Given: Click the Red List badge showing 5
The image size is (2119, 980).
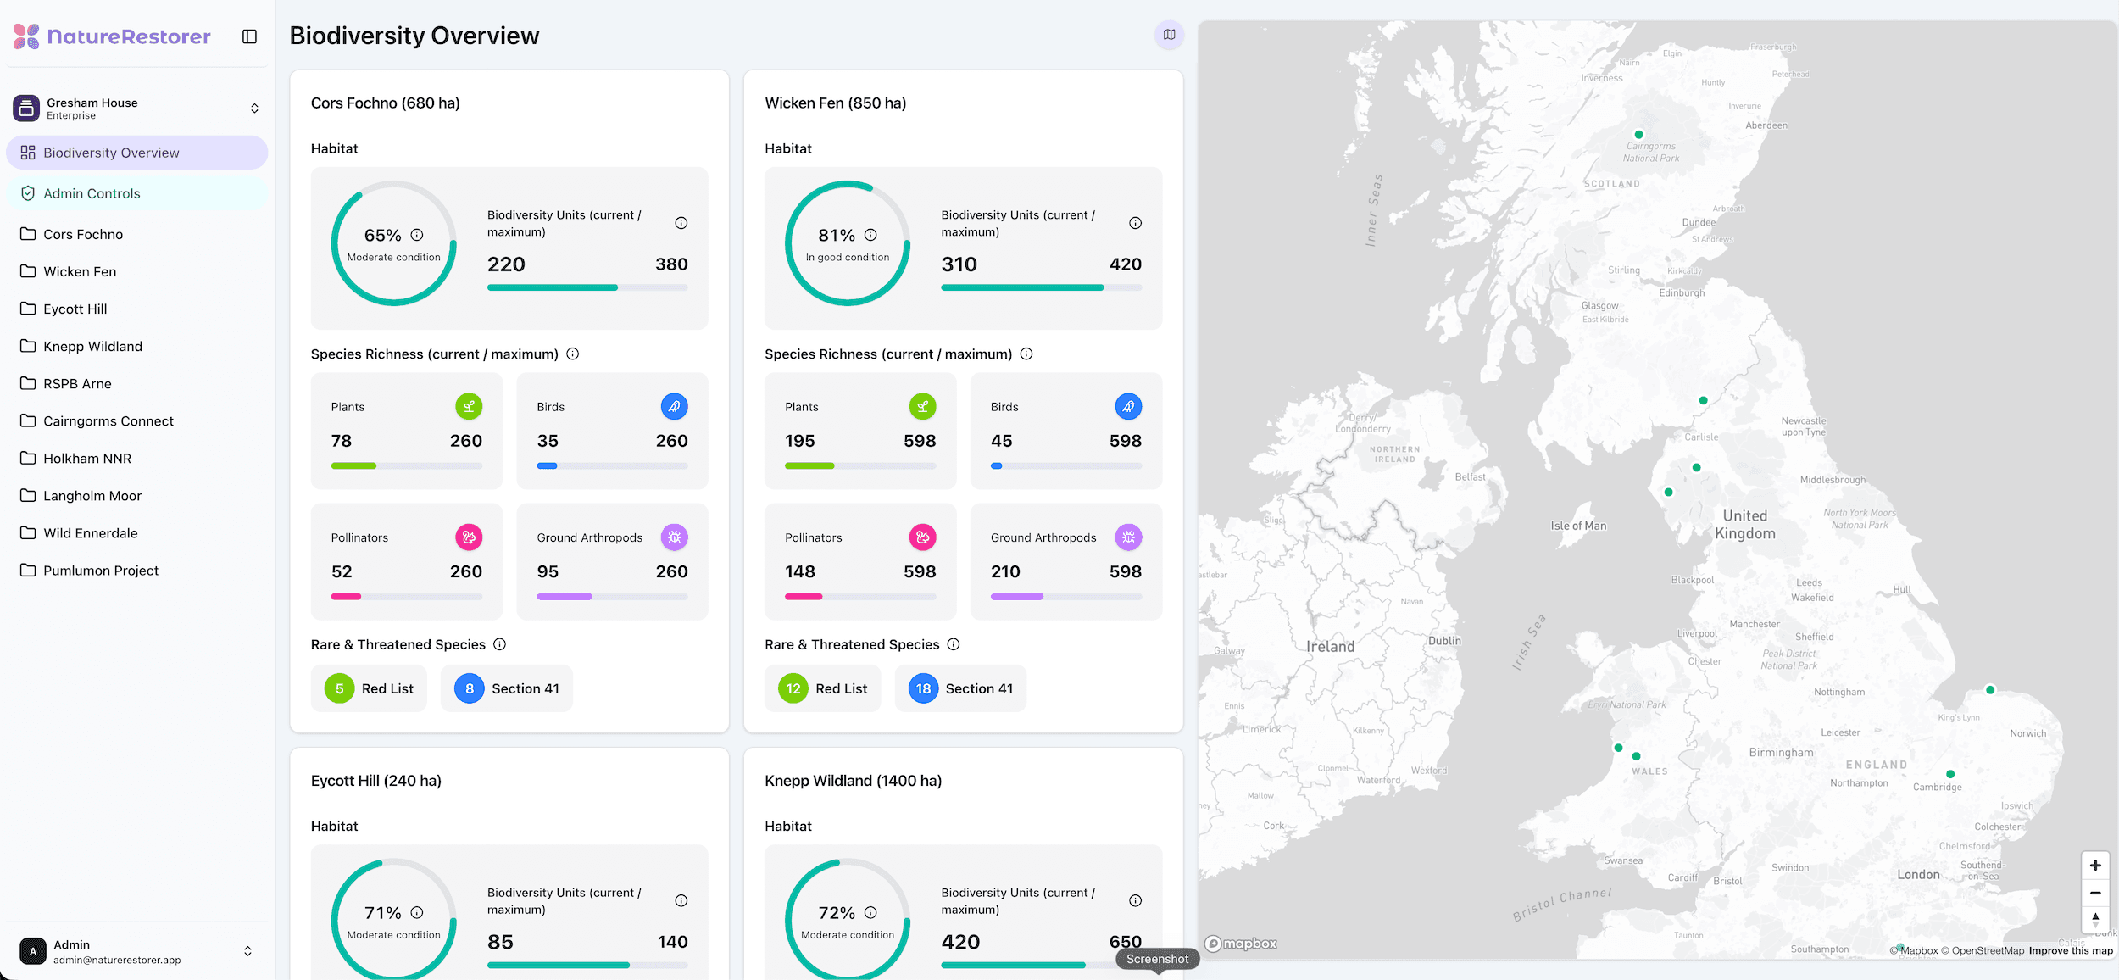Looking at the screenshot, I should coord(369,688).
